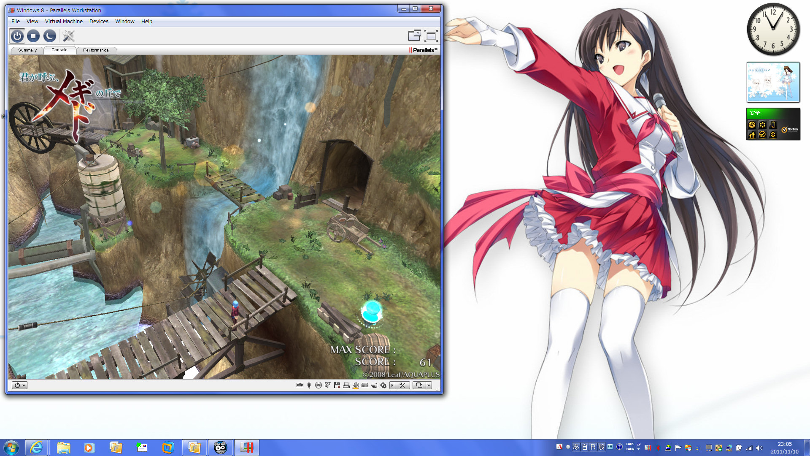
Task: Click the view mode windows button in status bar
Action: [419, 385]
